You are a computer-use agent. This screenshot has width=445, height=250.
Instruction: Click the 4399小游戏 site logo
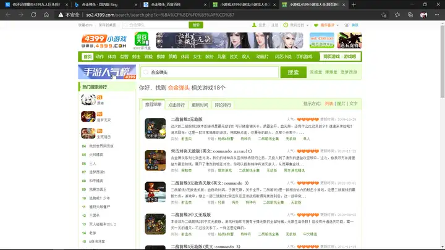104,41
